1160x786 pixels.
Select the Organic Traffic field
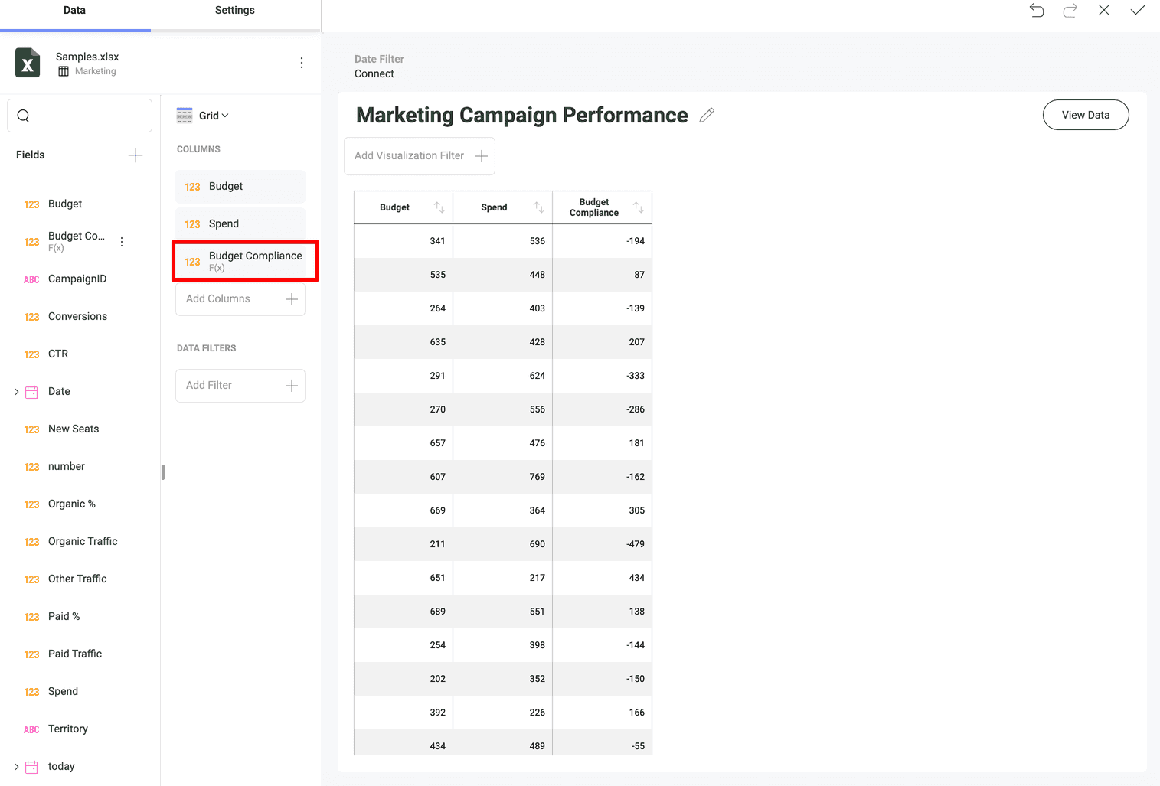click(83, 542)
